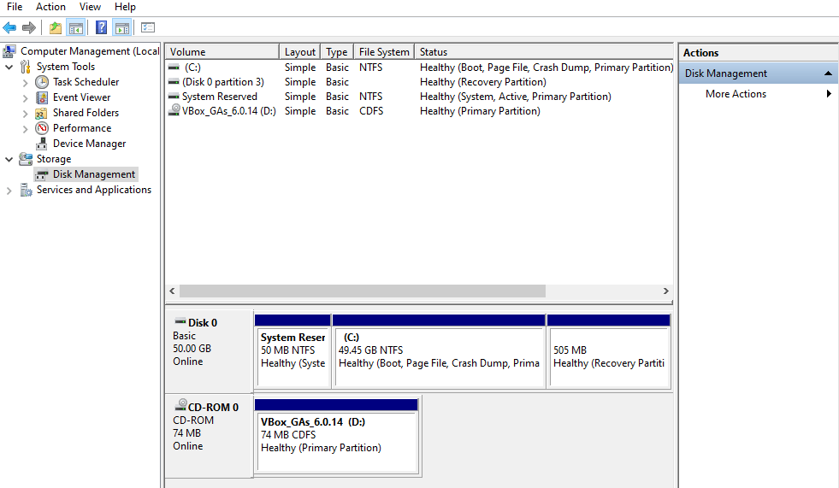839x488 pixels.
Task: Click the Services and Applications icon
Action: 26,190
